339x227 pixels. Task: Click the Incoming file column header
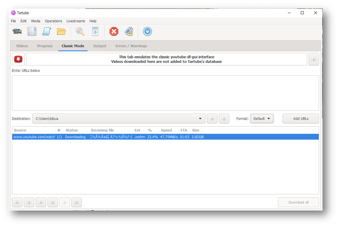pos(111,131)
